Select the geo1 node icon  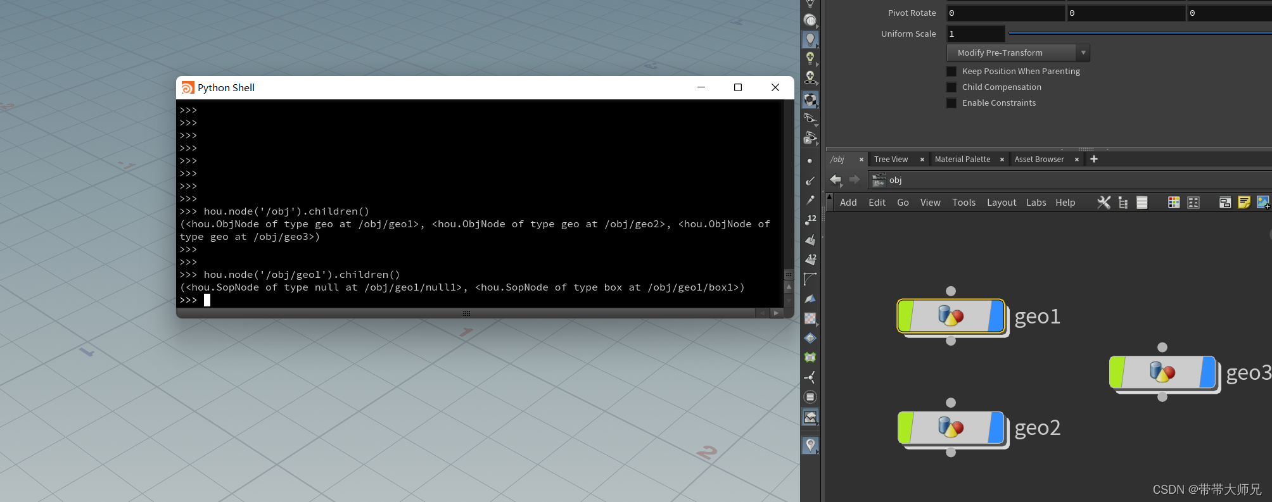(x=951, y=316)
